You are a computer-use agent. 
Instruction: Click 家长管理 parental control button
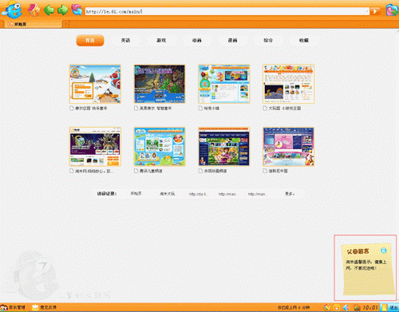[13, 307]
